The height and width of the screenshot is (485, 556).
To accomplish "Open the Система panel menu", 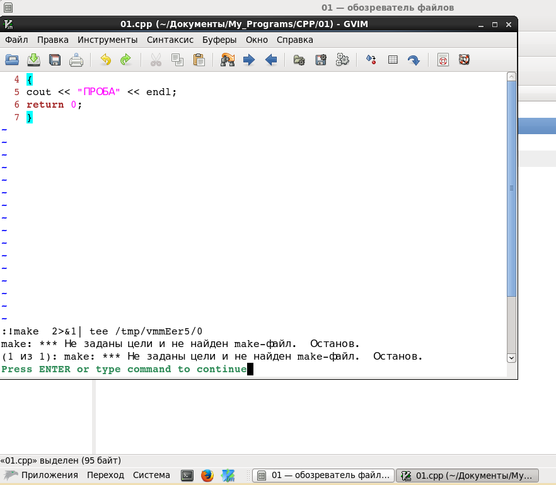I will coord(151,475).
